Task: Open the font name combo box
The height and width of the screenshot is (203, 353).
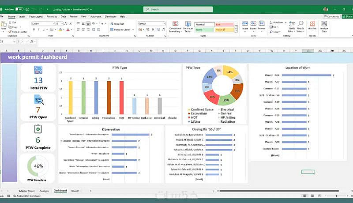Action: pyautogui.click(x=43, y=24)
